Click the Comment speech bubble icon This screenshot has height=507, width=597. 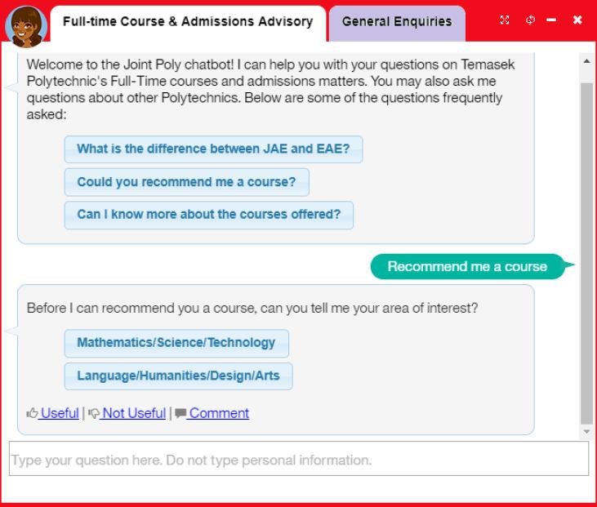click(180, 413)
